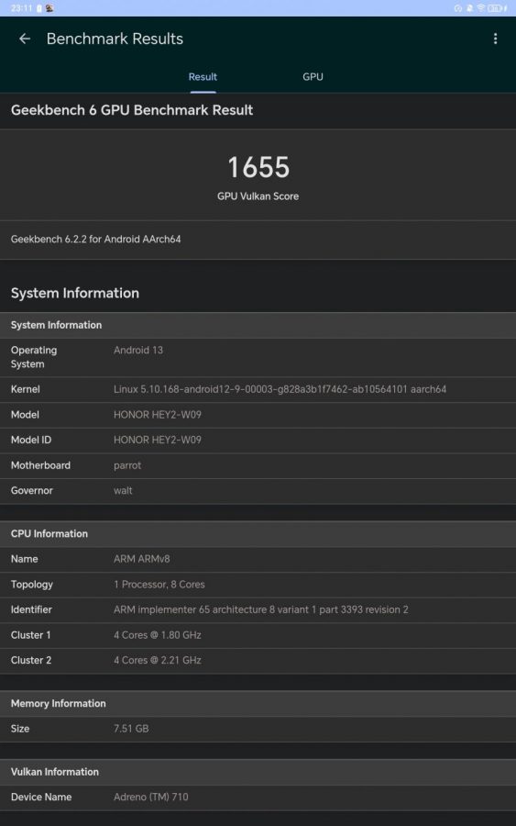Tap the Model HONOR HEY2-W09 row
The image size is (516, 826).
[x=258, y=415]
